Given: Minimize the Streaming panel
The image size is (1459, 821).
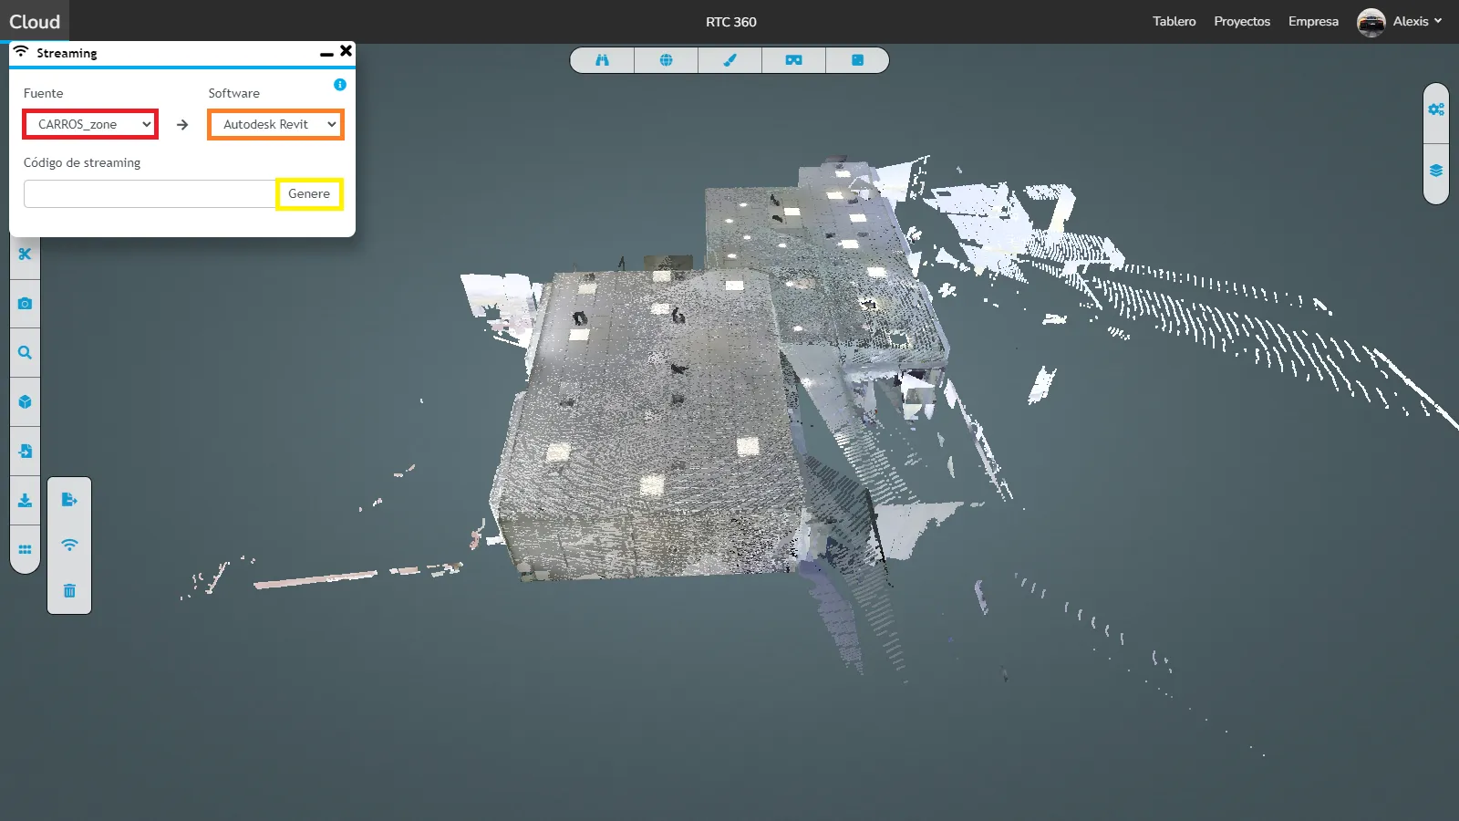Looking at the screenshot, I should [x=326, y=55].
